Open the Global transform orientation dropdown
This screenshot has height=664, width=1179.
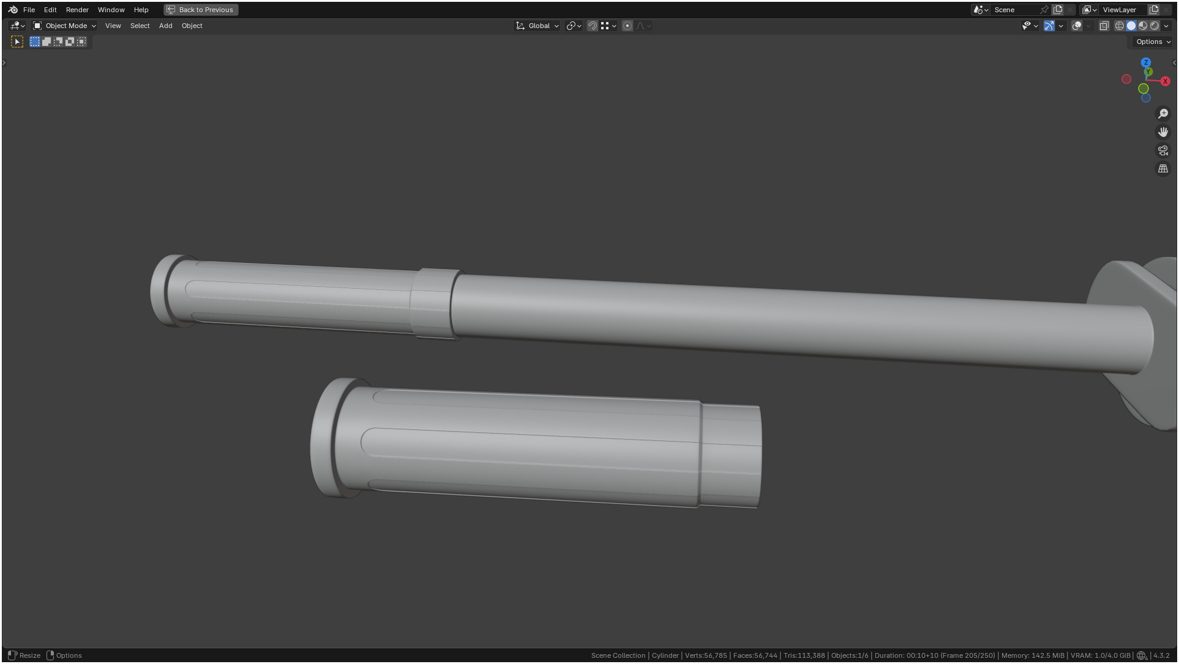[537, 26]
